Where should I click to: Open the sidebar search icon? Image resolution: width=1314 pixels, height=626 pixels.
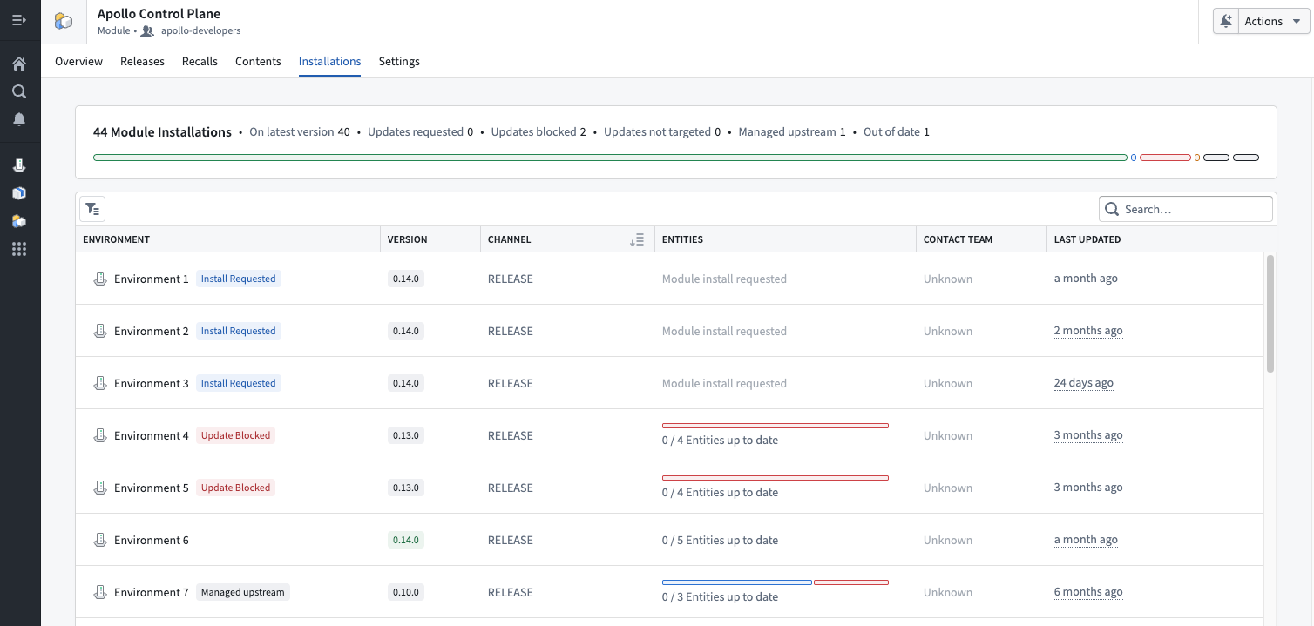point(19,91)
